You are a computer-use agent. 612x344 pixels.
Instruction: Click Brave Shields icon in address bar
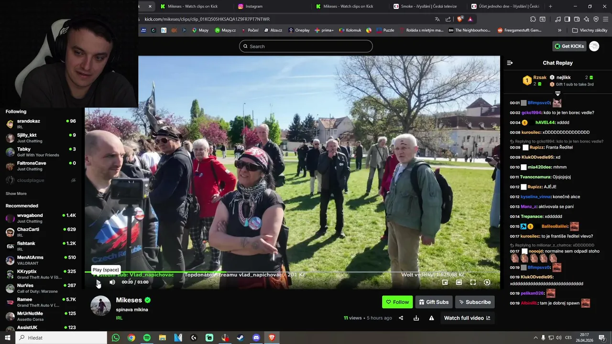(460, 19)
